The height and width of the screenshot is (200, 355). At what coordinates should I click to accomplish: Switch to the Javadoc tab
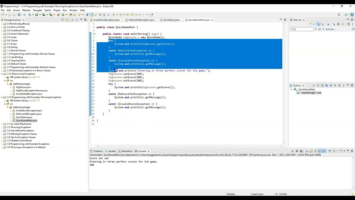coord(110,151)
